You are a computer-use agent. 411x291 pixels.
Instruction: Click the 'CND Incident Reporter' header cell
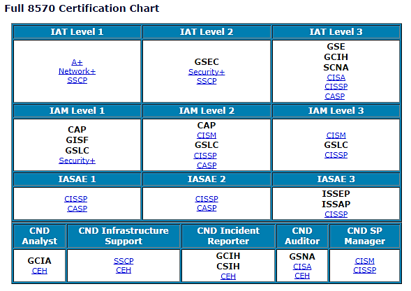(x=228, y=236)
